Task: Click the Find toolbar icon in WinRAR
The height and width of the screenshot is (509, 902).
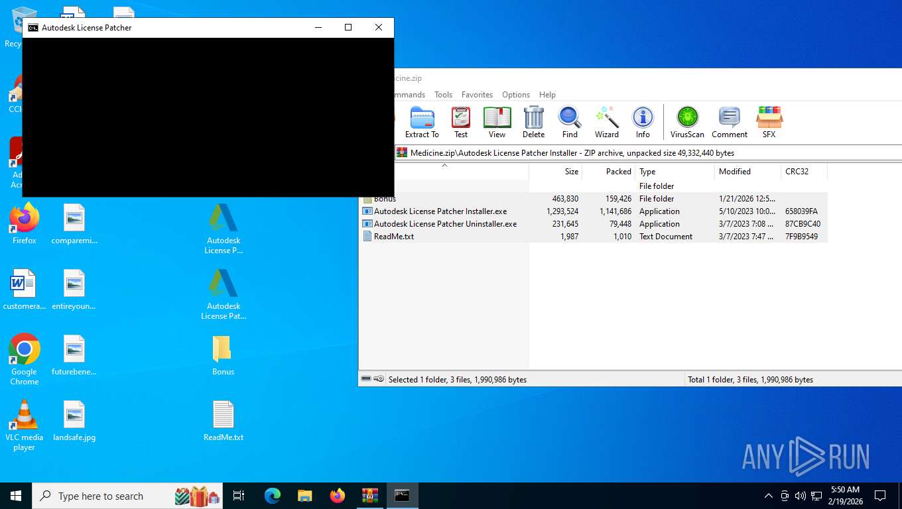Action: click(570, 122)
